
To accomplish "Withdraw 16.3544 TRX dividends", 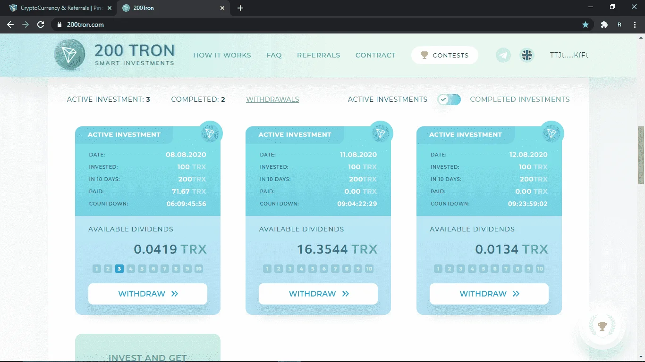I will pyautogui.click(x=318, y=294).
